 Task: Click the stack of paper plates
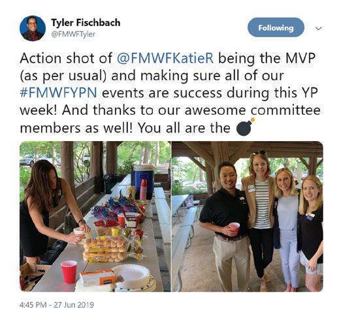click(x=132, y=278)
